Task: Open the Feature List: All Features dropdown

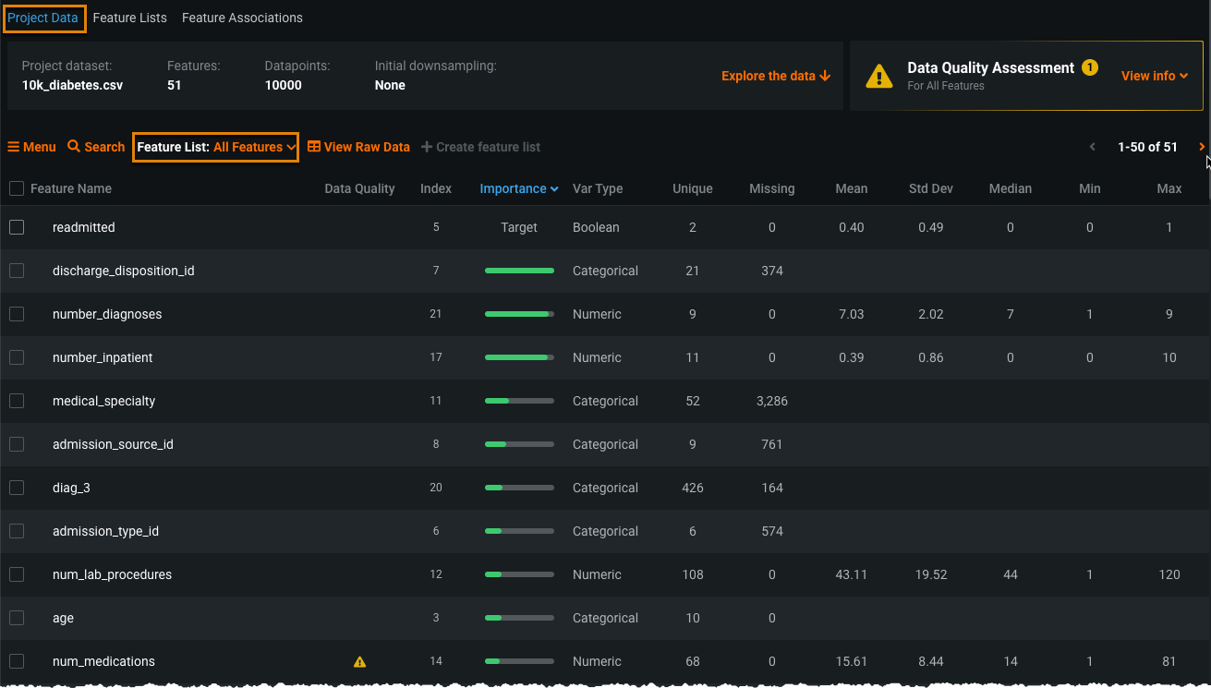Action: click(216, 147)
